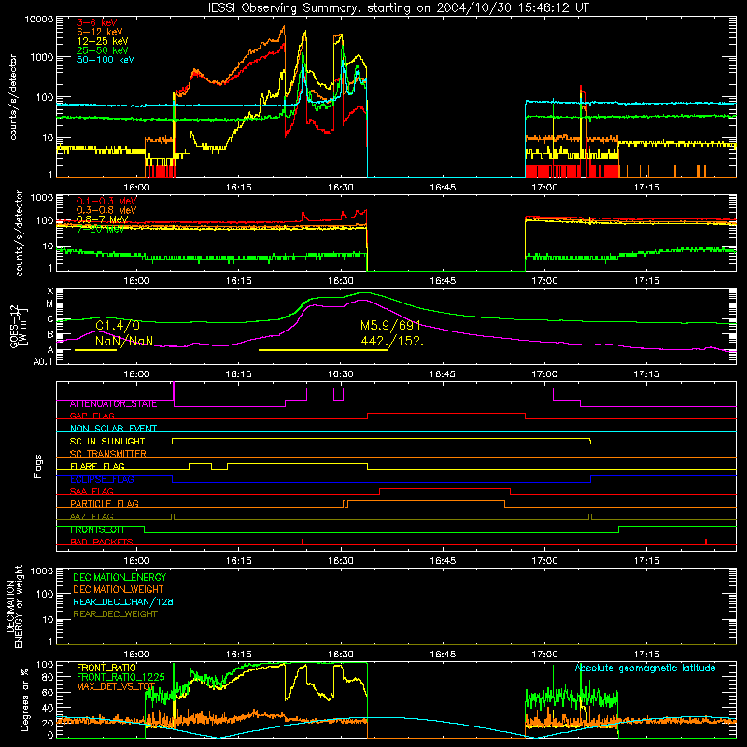This screenshot has height=747, width=747.
Task: Click the "Degrees or %" axis label
Action: (x=24, y=699)
